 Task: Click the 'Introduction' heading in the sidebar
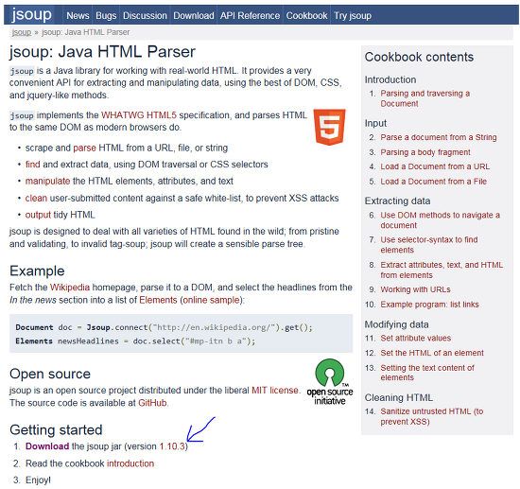tap(390, 79)
